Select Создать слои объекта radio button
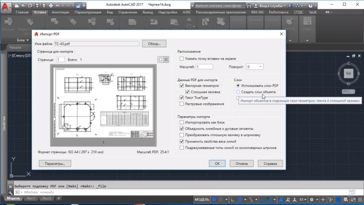 238,92
